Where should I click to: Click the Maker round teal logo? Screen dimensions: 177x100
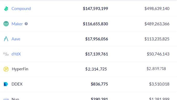[x=6, y=24]
